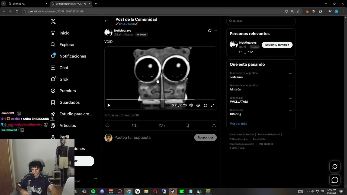
Task: Click the Responder button
Action: [205, 137]
